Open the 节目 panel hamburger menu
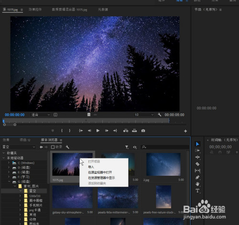 coord(220,10)
